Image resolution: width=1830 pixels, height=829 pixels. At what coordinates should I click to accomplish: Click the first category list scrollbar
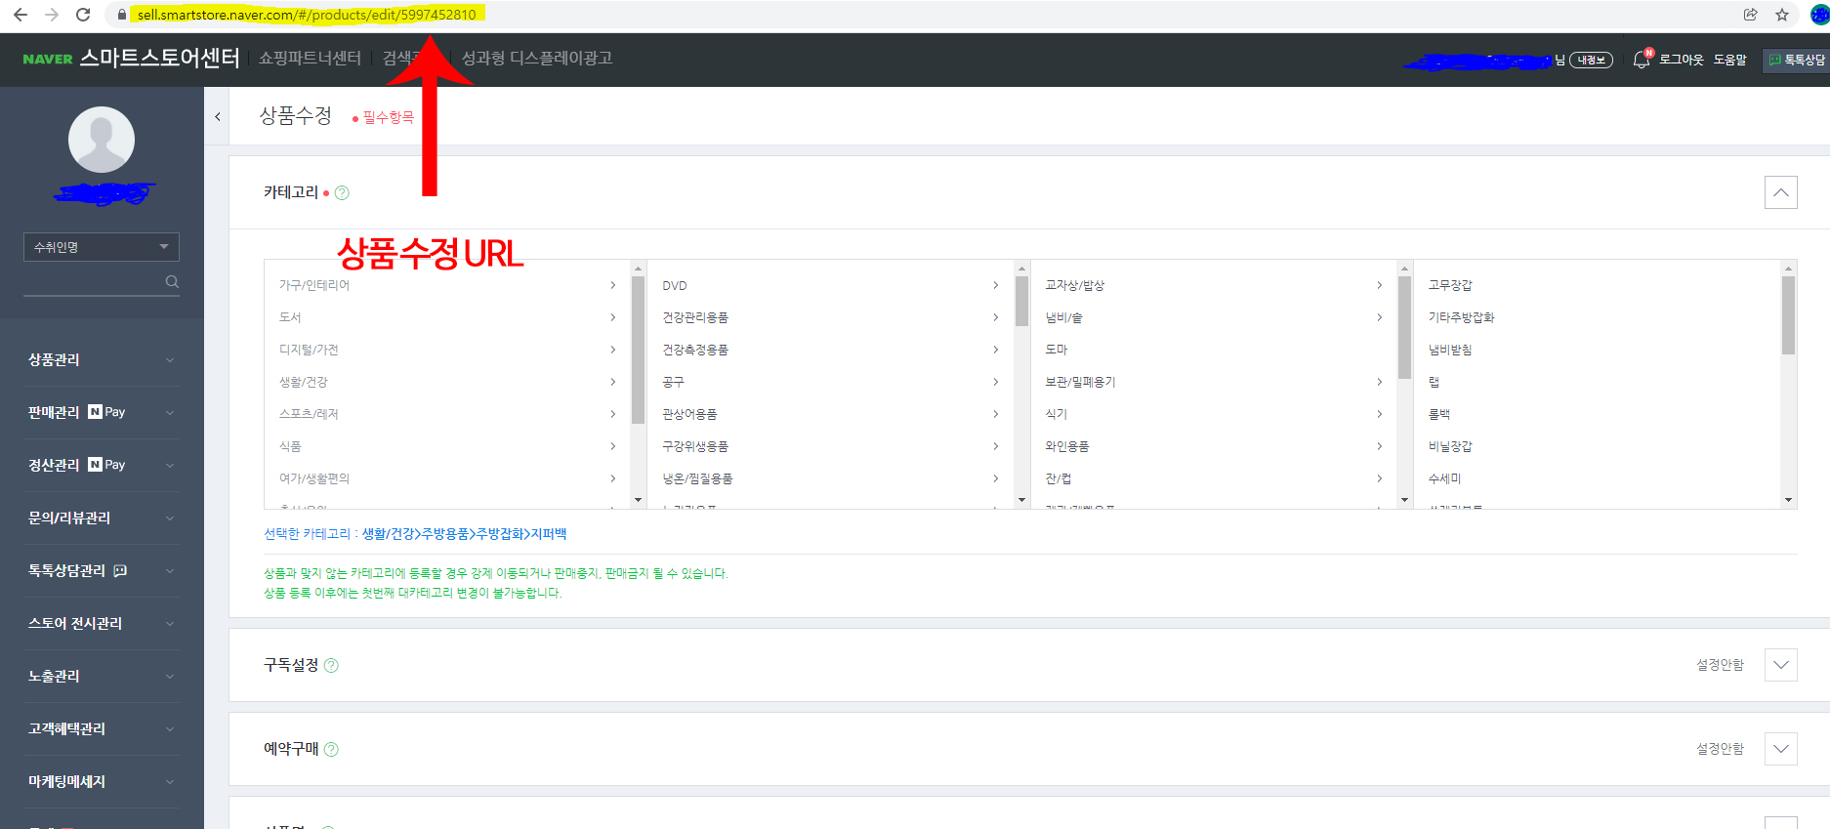pos(638,351)
